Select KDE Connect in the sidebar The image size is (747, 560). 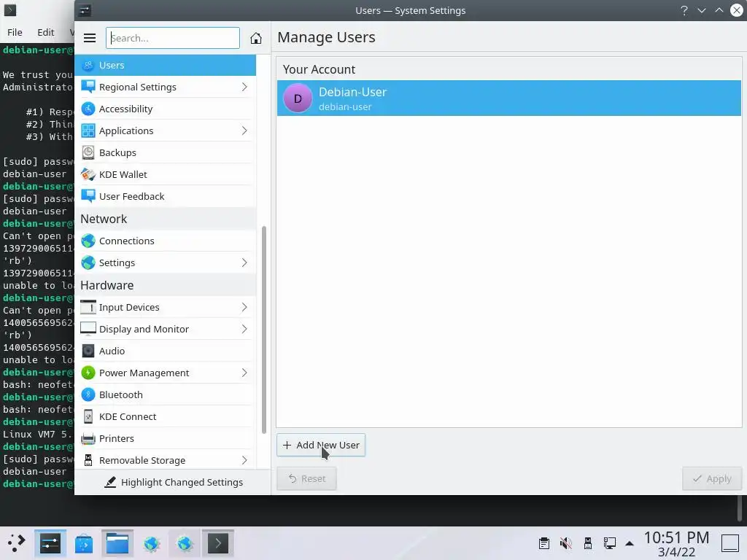click(166, 416)
